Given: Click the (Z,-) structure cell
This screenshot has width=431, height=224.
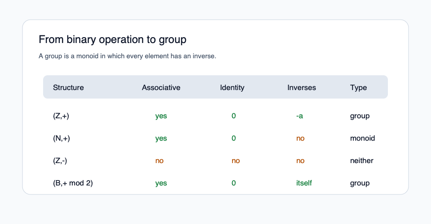Looking at the screenshot, I should (x=60, y=161).
